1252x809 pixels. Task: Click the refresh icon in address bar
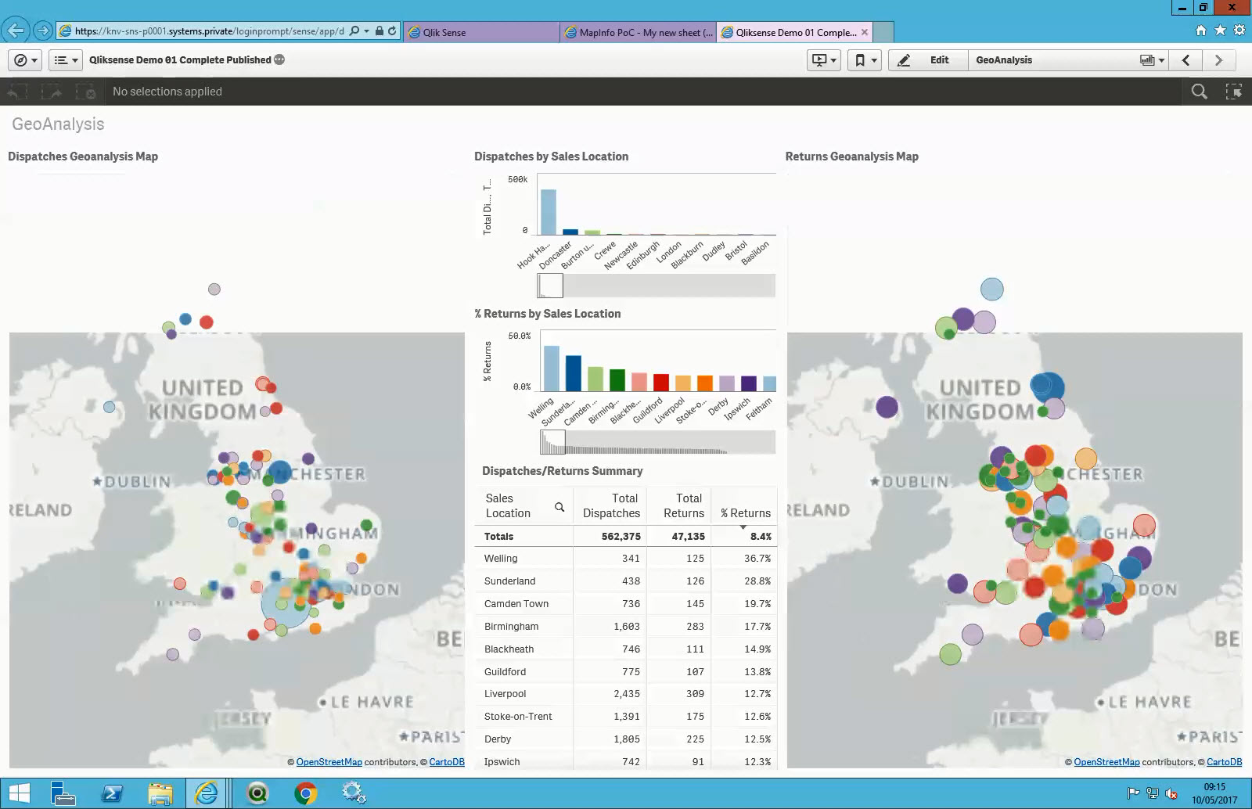click(393, 31)
